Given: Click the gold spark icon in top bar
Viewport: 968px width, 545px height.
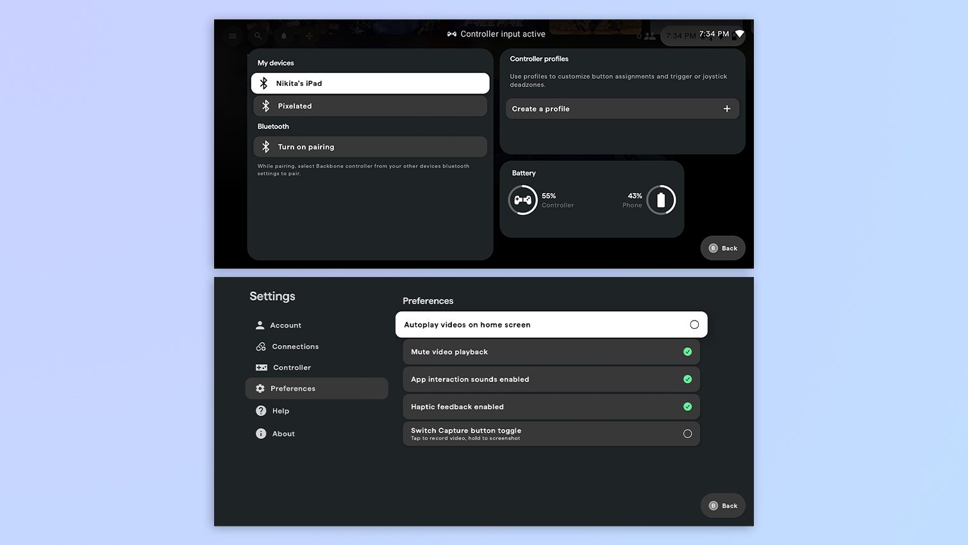Looking at the screenshot, I should (x=310, y=36).
